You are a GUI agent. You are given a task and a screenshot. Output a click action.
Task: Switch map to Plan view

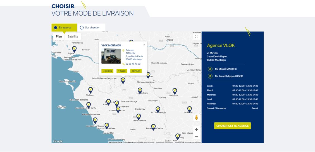click(59, 36)
